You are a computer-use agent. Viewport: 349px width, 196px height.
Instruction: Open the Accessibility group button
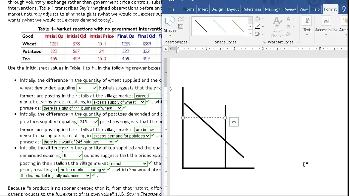coord(326,26)
